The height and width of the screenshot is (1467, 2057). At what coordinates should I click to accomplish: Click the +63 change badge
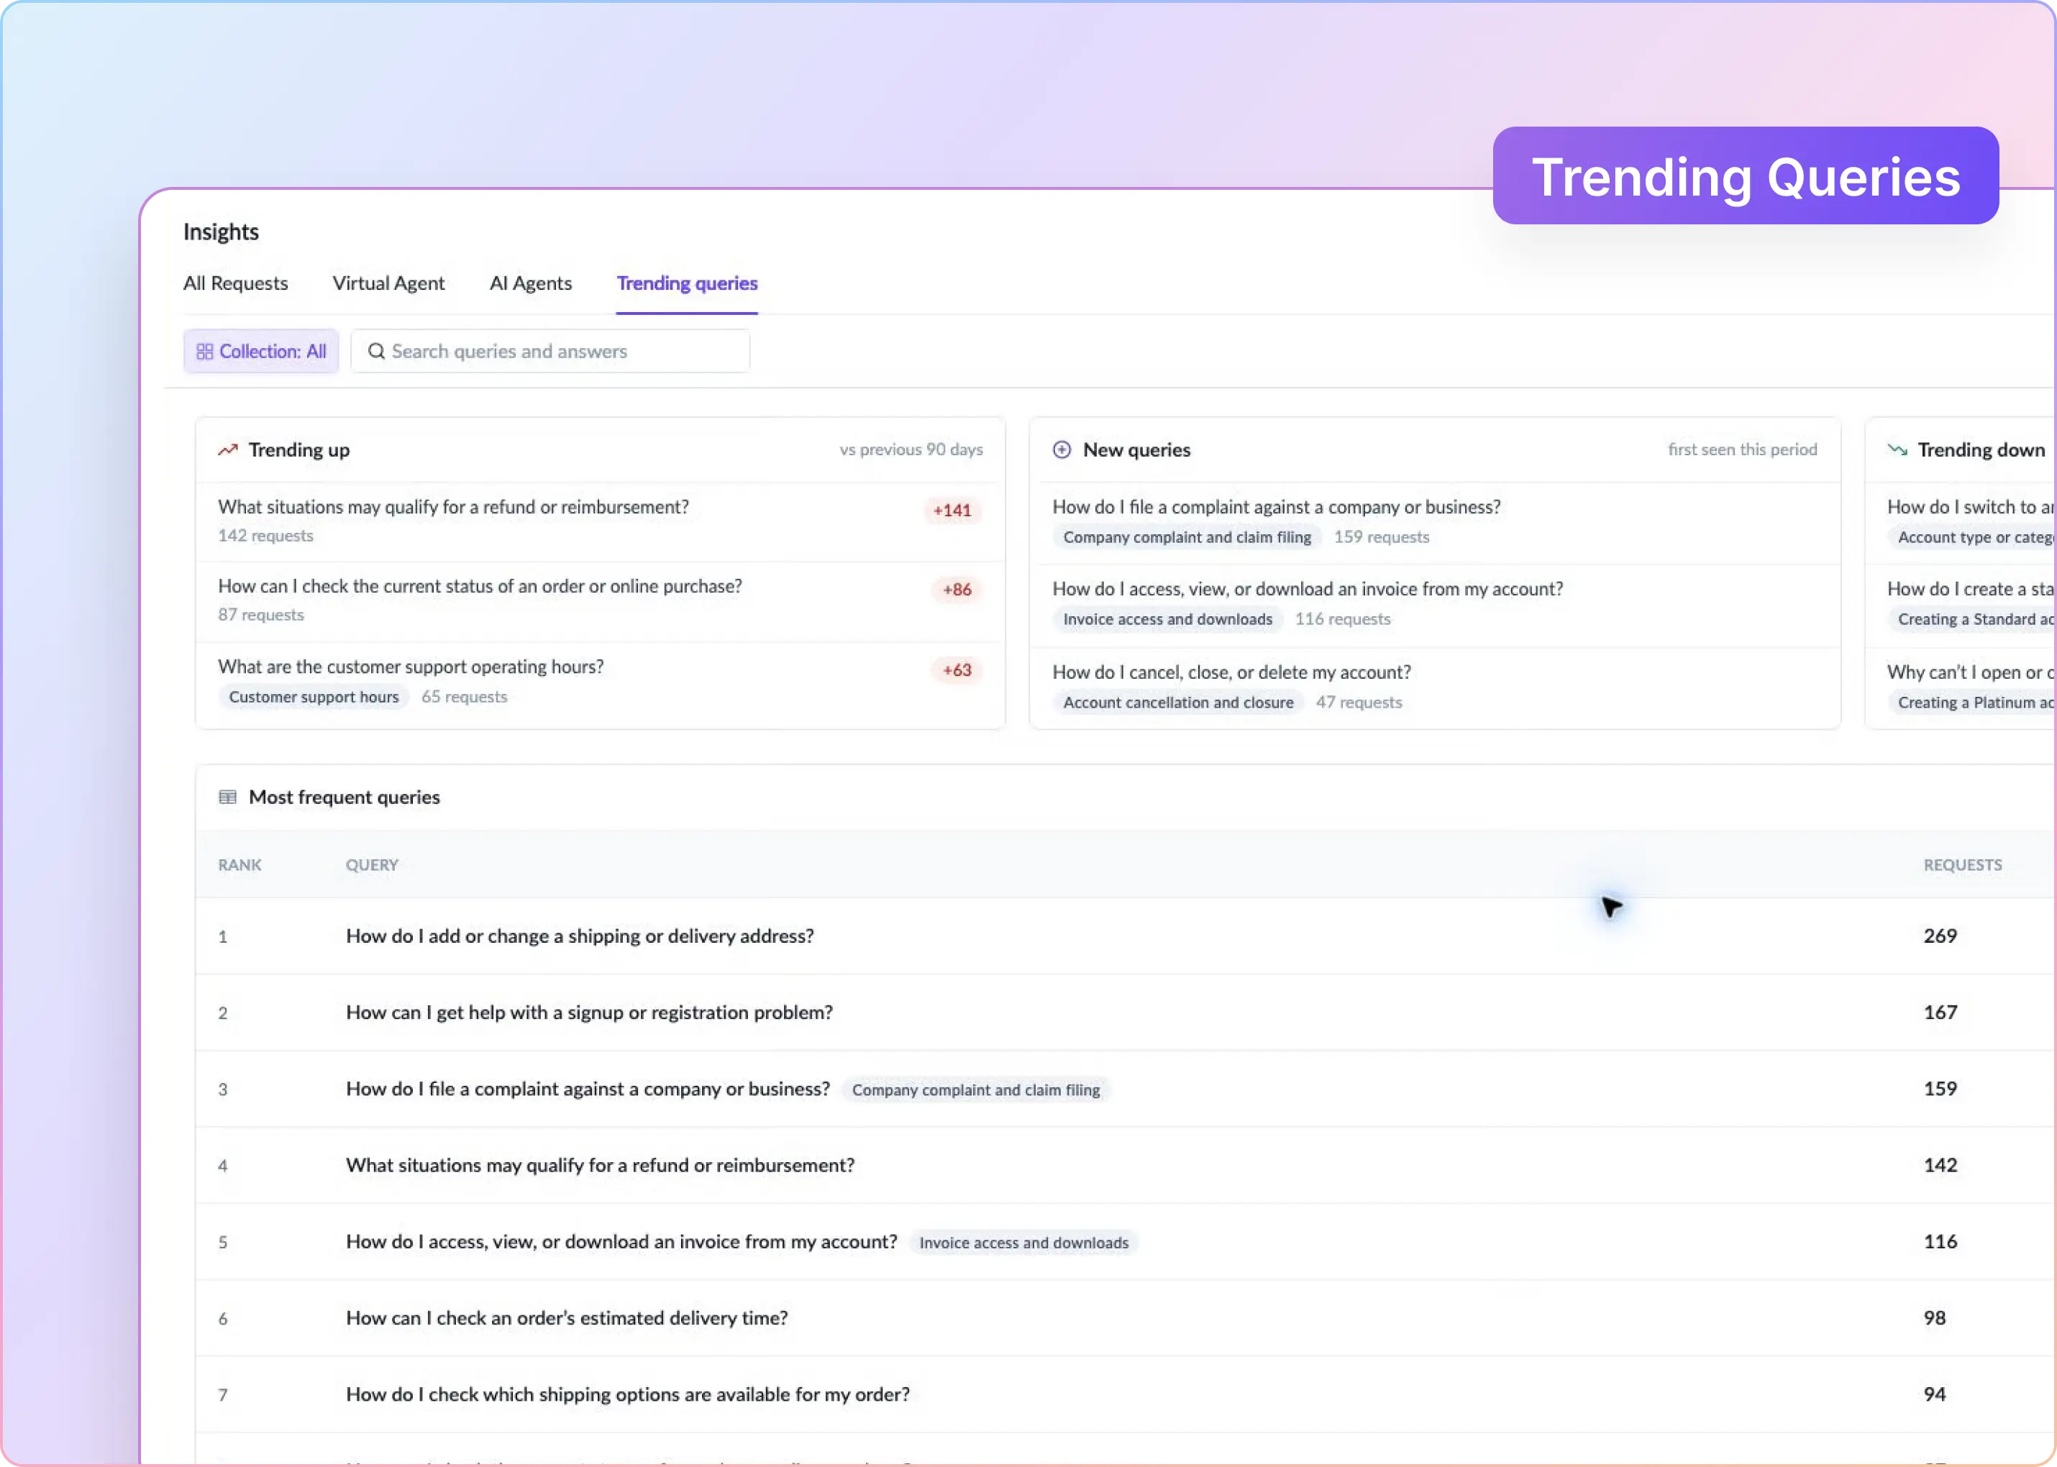click(957, 670)
